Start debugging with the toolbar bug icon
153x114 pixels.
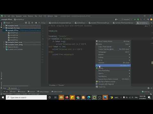click(138, 19)
